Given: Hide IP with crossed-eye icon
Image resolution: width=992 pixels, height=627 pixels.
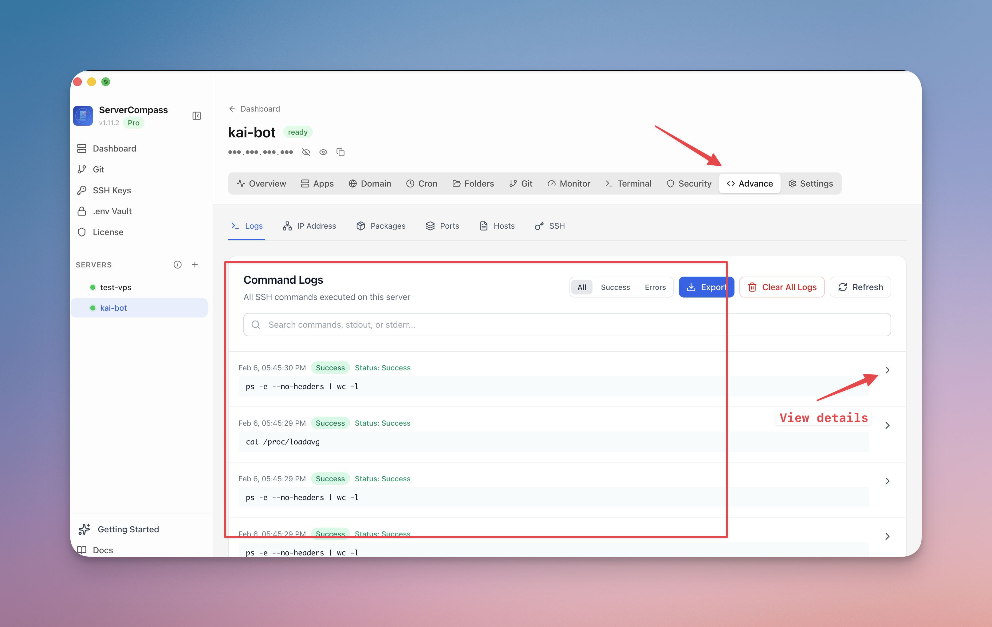Looking at the screenshot, I should coord(306,152).
